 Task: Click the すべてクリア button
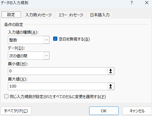(16, 111)
